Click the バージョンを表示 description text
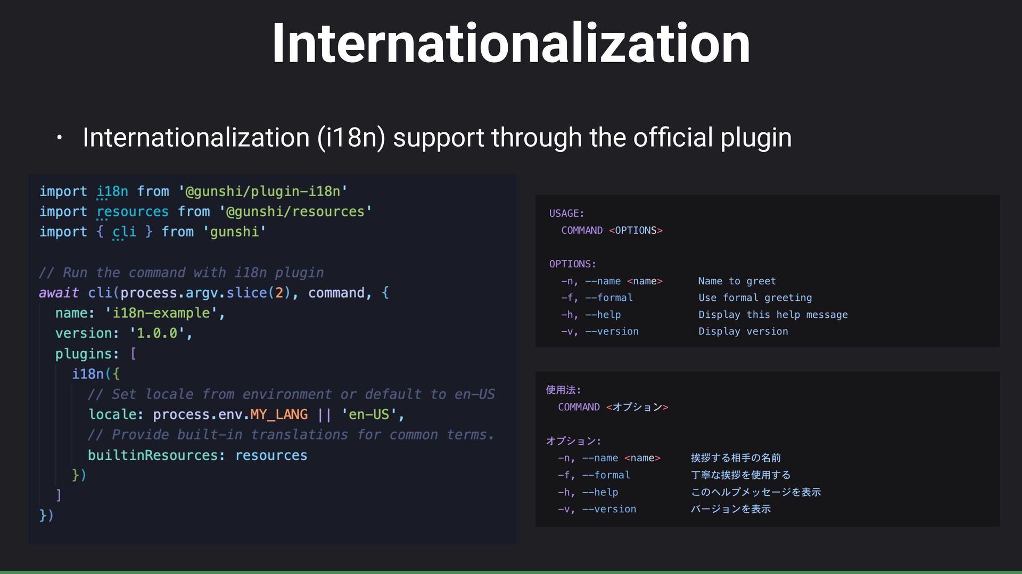The height and width of the screenshot is (574, 1022). coord(730,509)
